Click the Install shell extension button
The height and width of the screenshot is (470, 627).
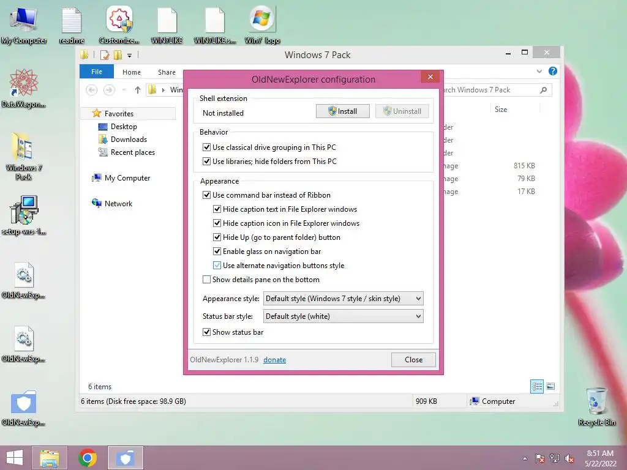click(343, 111)
